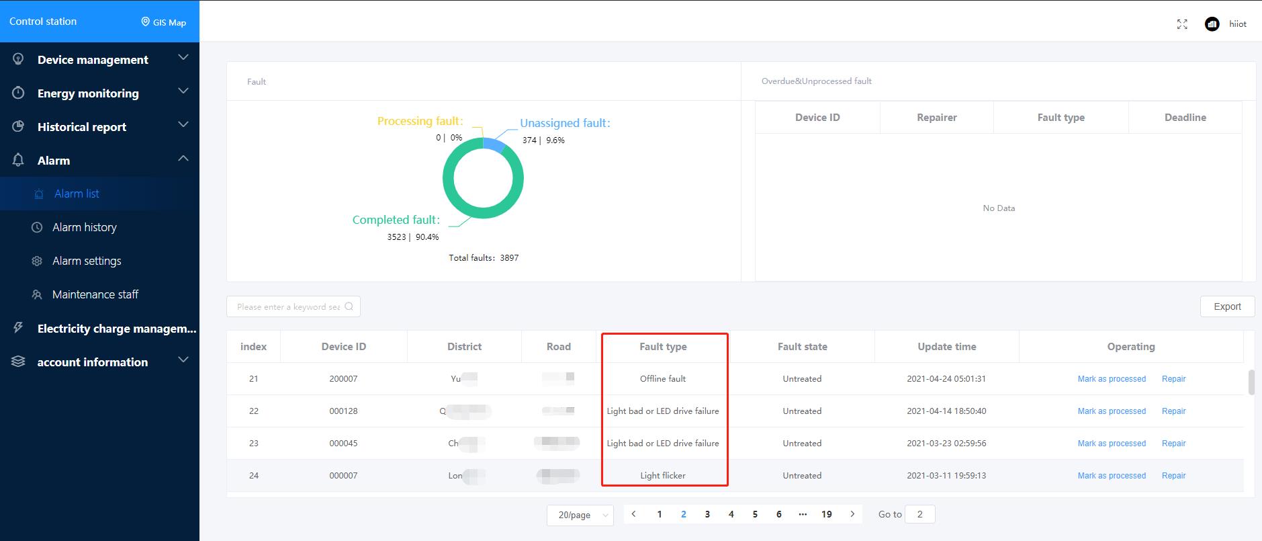Go to page 1

pos(660,514)
